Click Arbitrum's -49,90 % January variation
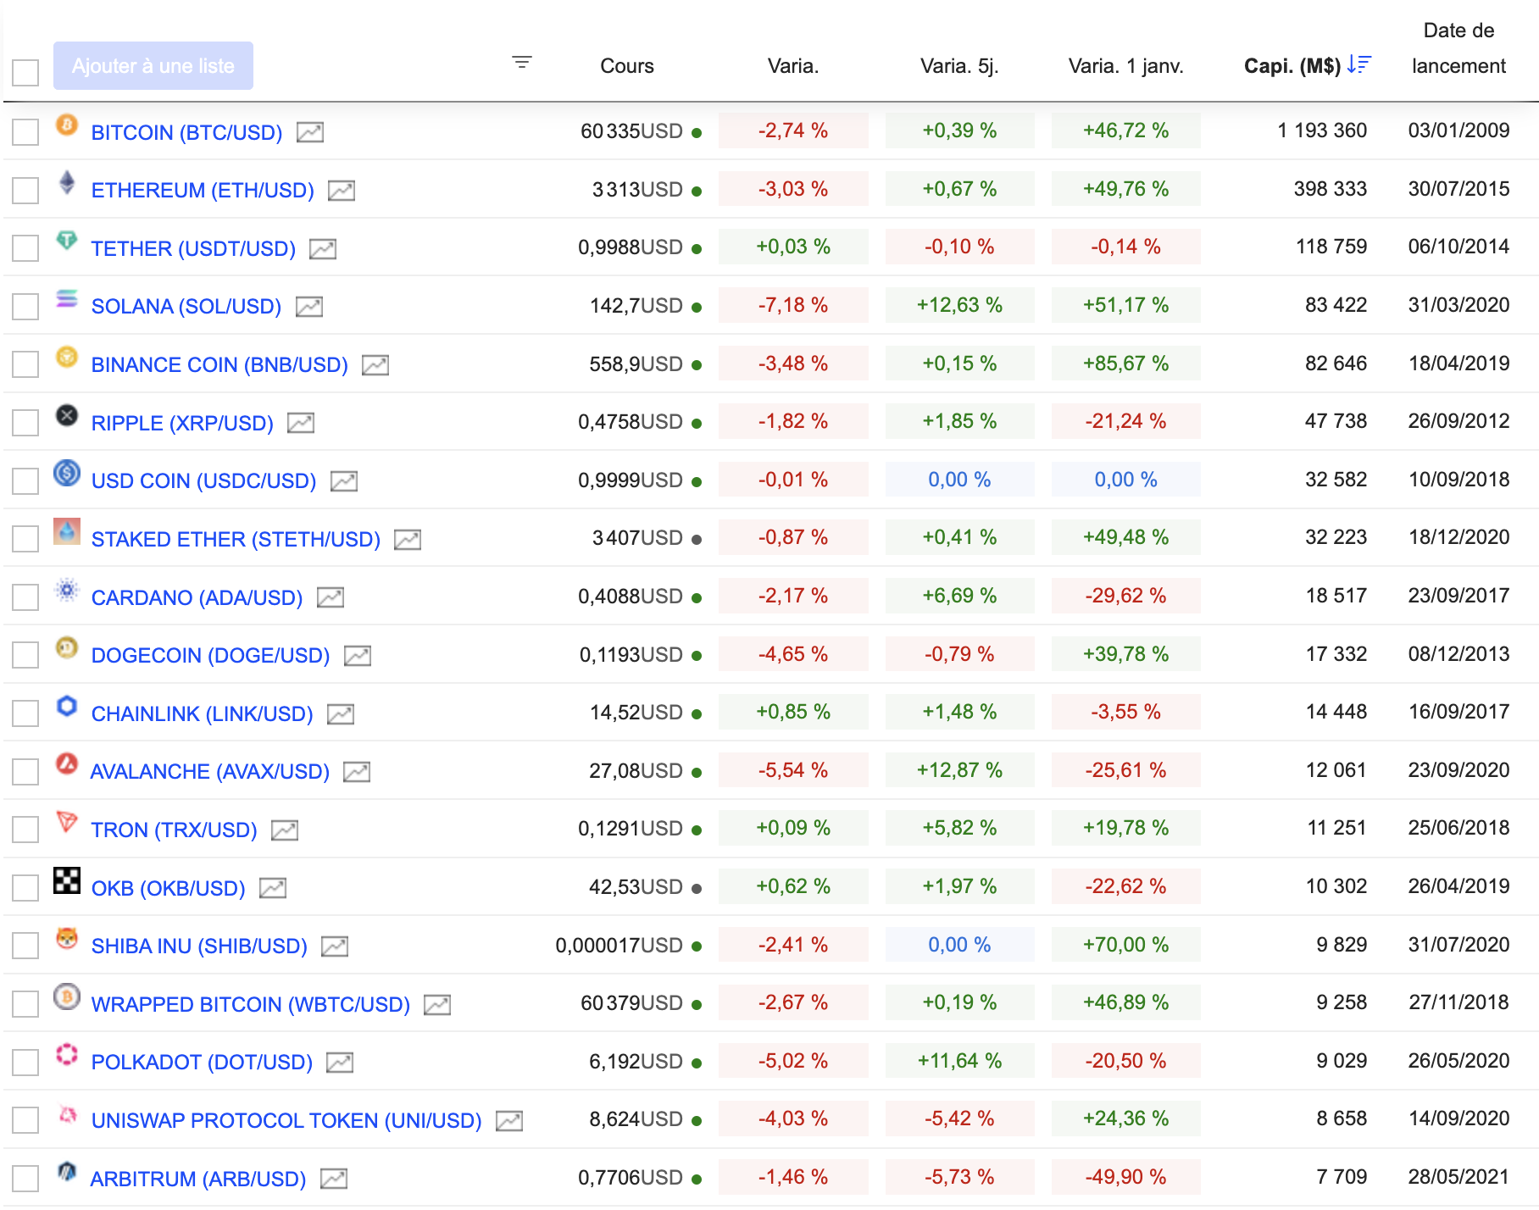Screen dimensions: 1539x1210 pos(1125,1177)
